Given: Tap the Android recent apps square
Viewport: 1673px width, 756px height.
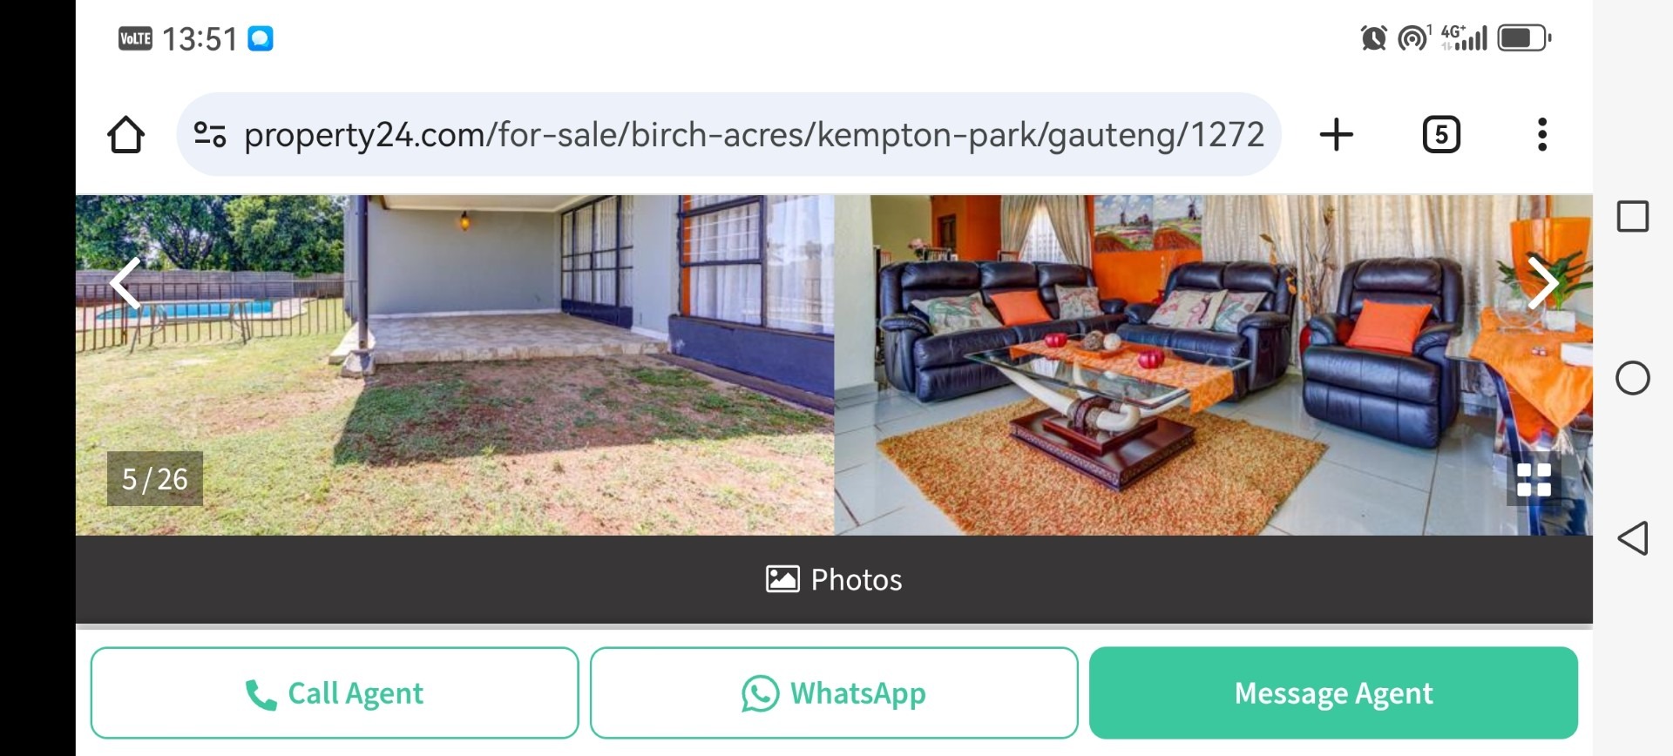Looking at the screenshot, I should (x=1632, y=216).
